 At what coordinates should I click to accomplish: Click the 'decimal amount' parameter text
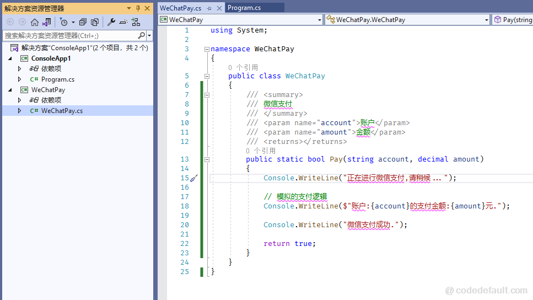tap(448, 159)
